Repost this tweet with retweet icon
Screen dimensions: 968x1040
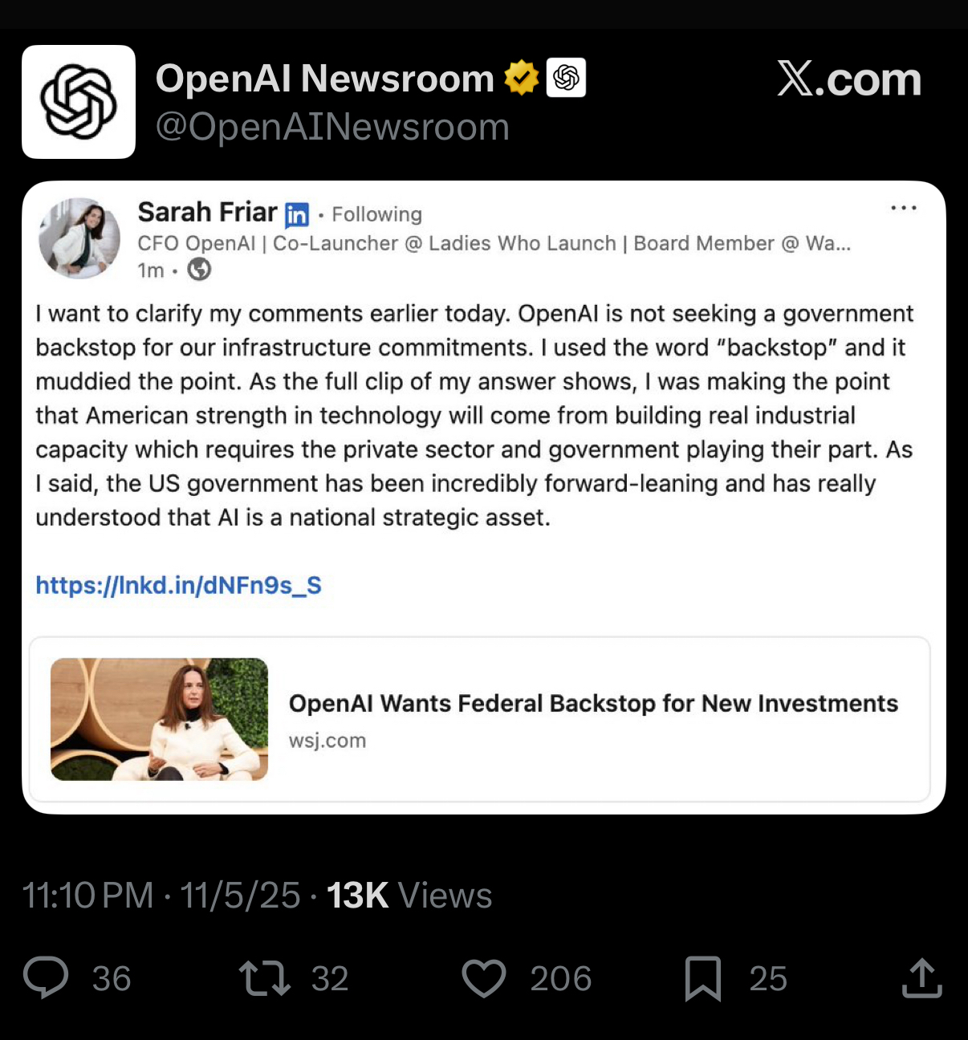tap(265, 978)
